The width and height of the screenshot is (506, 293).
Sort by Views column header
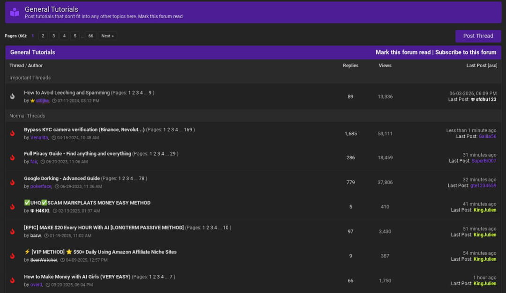[x=385, y=65]
